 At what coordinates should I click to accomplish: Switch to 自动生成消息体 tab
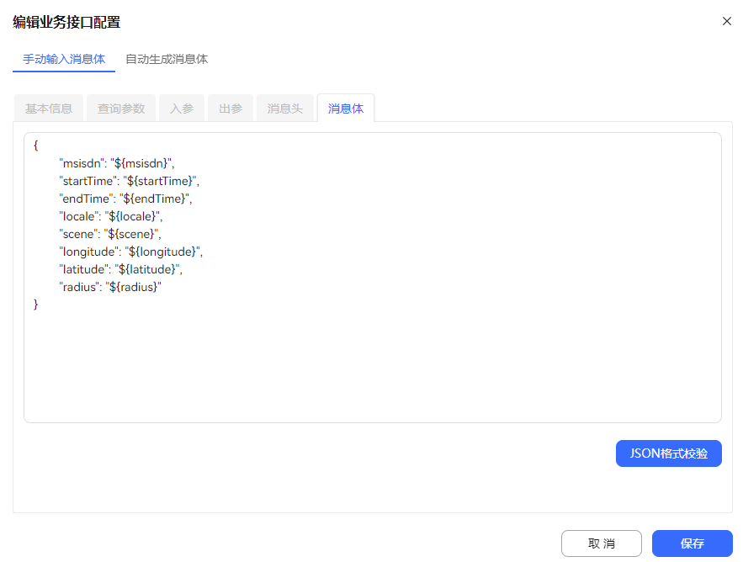click(x=167, y=59)
